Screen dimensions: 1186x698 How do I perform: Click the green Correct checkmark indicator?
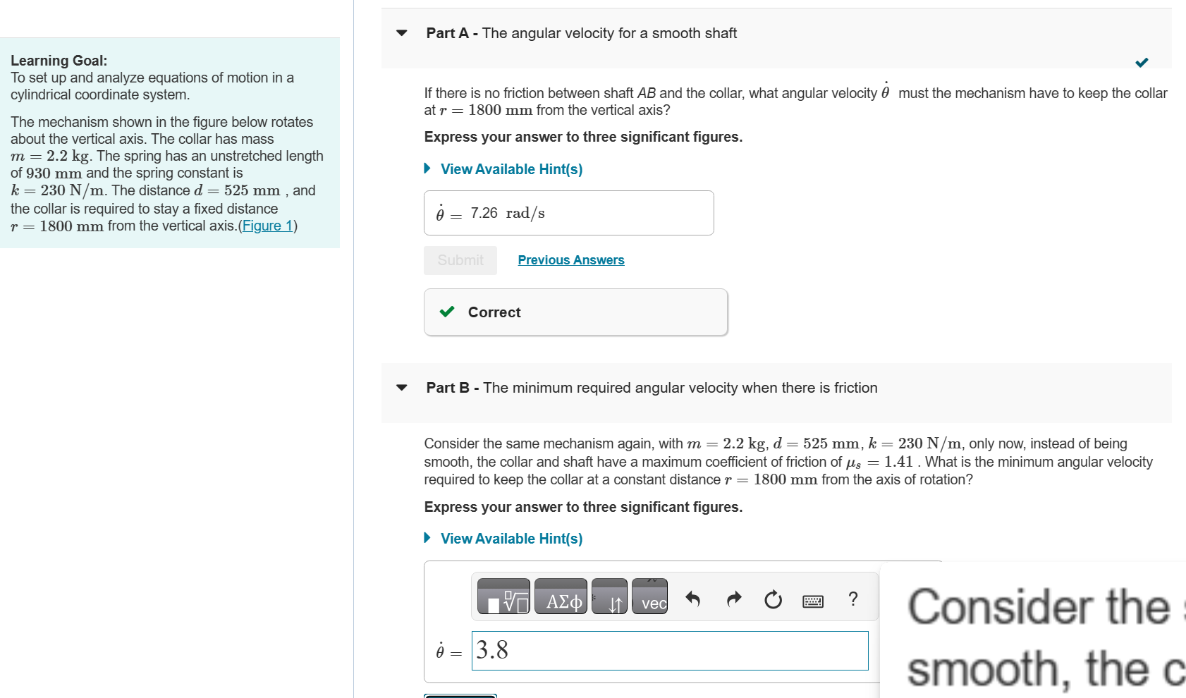click(446, 312)
